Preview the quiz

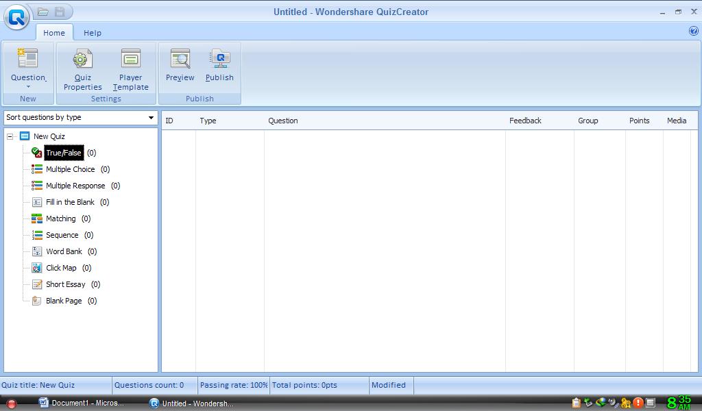[x=180, y=65]
